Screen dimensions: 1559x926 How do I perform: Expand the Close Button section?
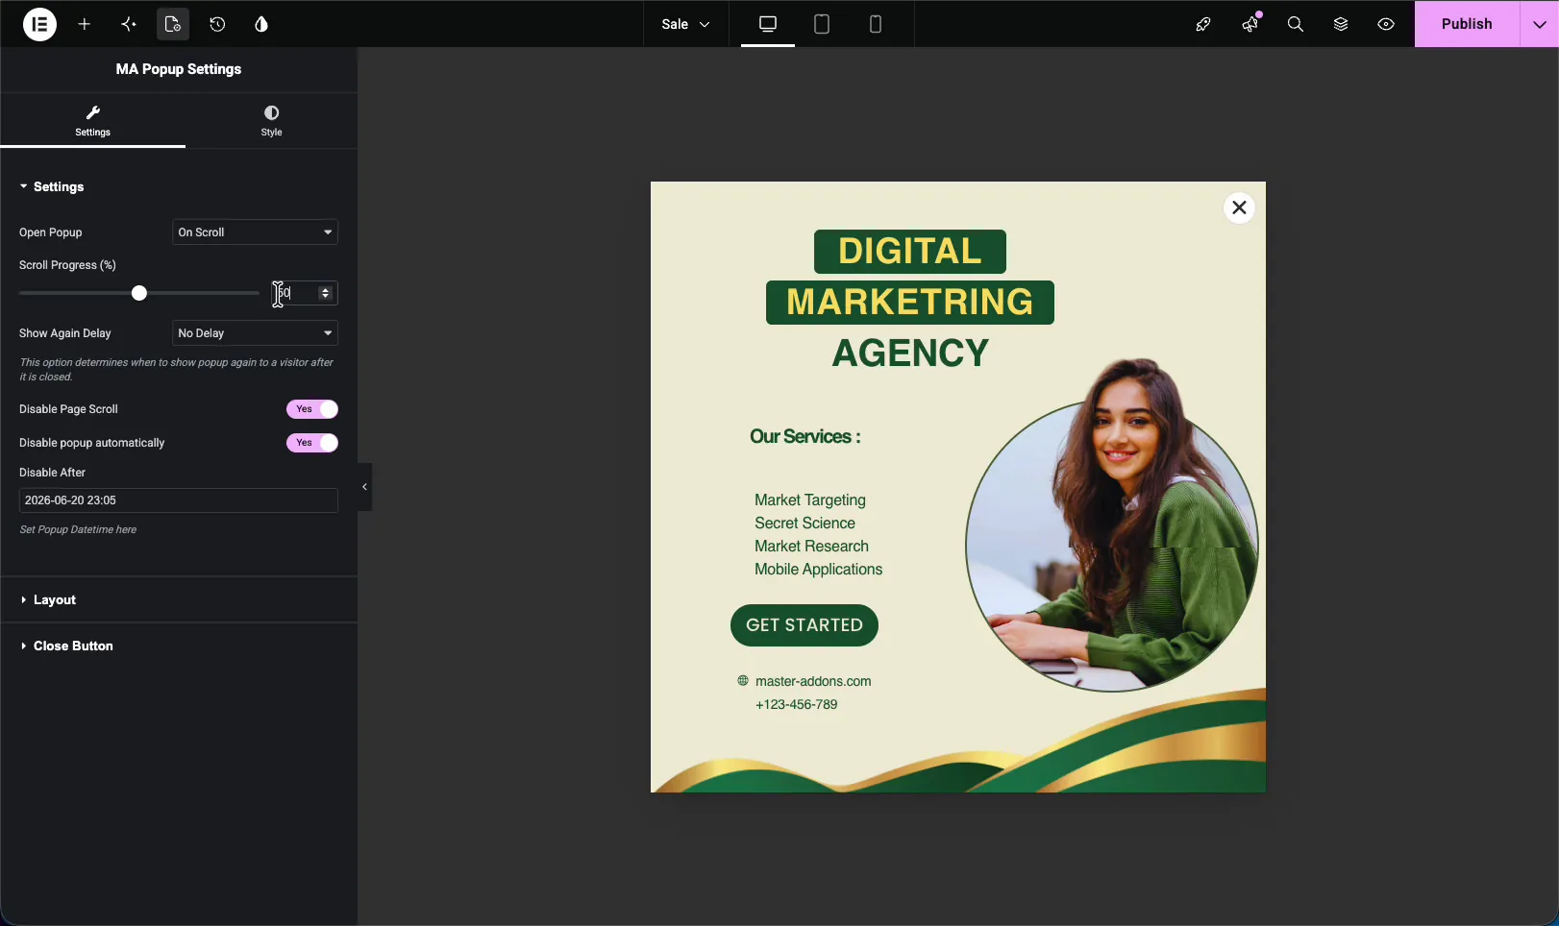(179, 646)
